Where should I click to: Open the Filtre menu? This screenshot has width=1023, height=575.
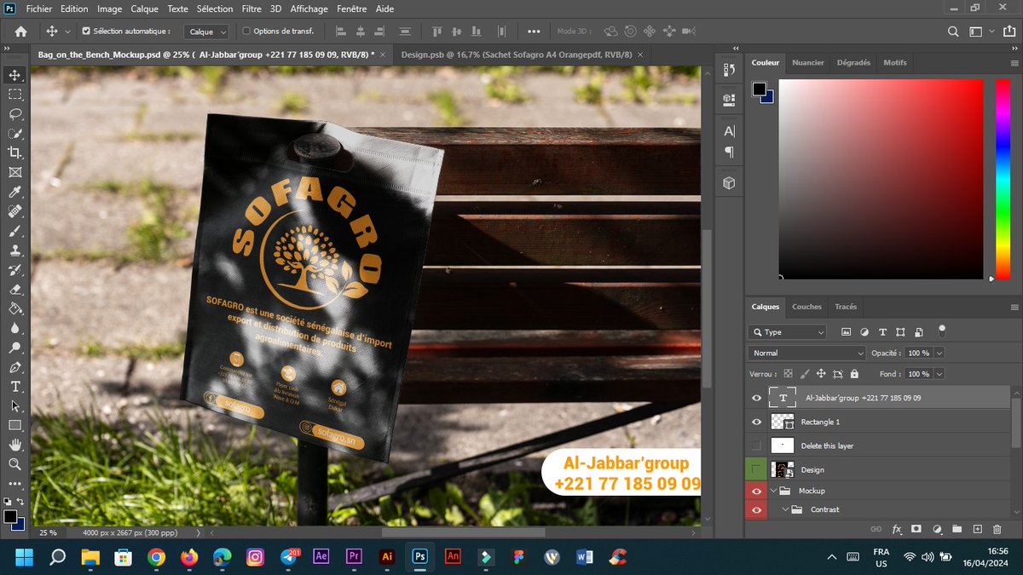click(x=251, y=9)
